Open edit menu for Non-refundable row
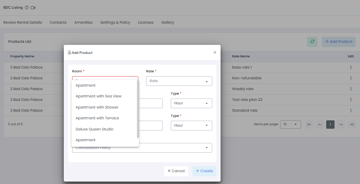Viewport: 360px width, 184px height. coord(351,78)
